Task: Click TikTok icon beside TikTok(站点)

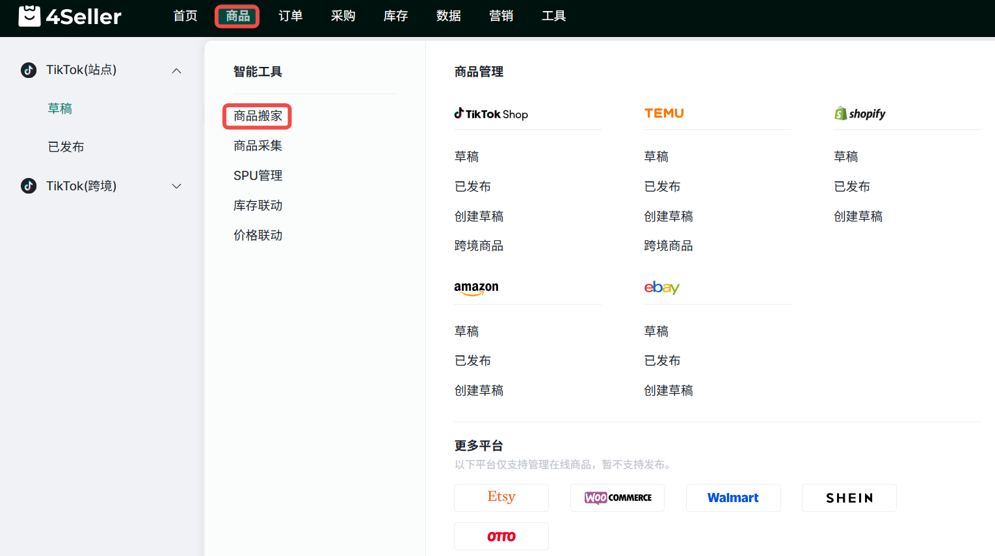Action: (29, 70)
